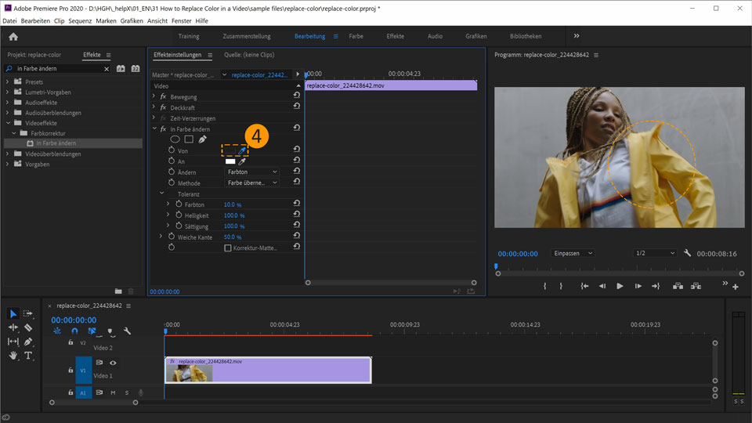
Task: Create an ellipse mask for the effect
Action: (175, 139)
